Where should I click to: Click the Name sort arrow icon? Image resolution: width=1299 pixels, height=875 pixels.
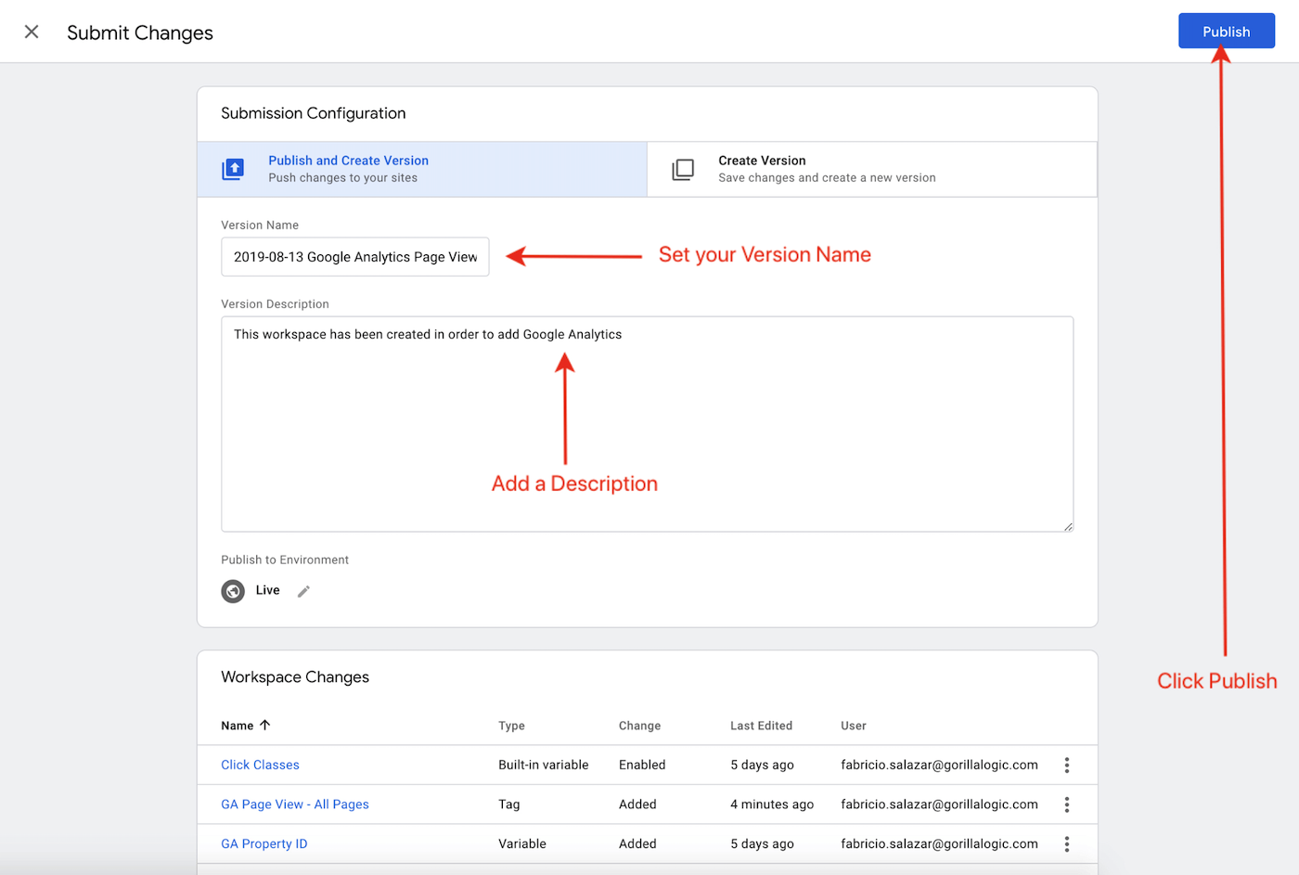pyautogui.click(x=264, y=725)
